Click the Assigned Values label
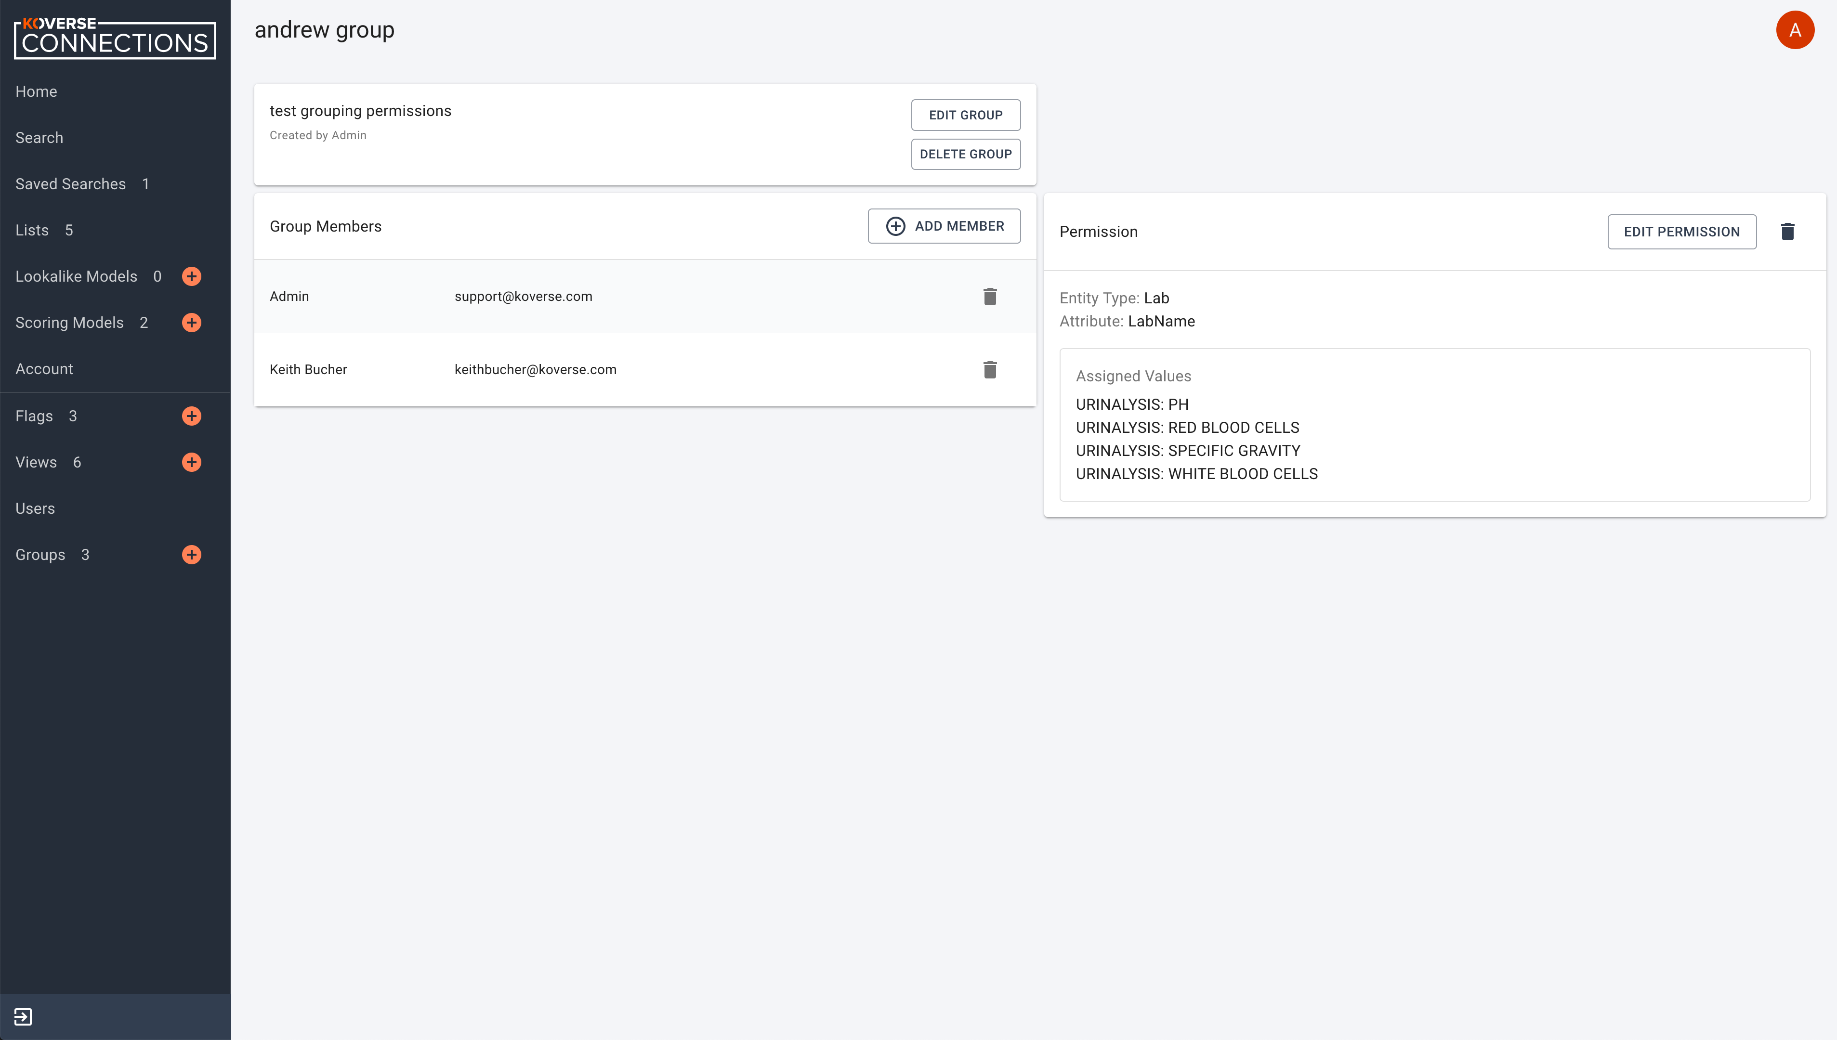The height and width of the screenshot is (1040, 1837). click(1133, 376)
